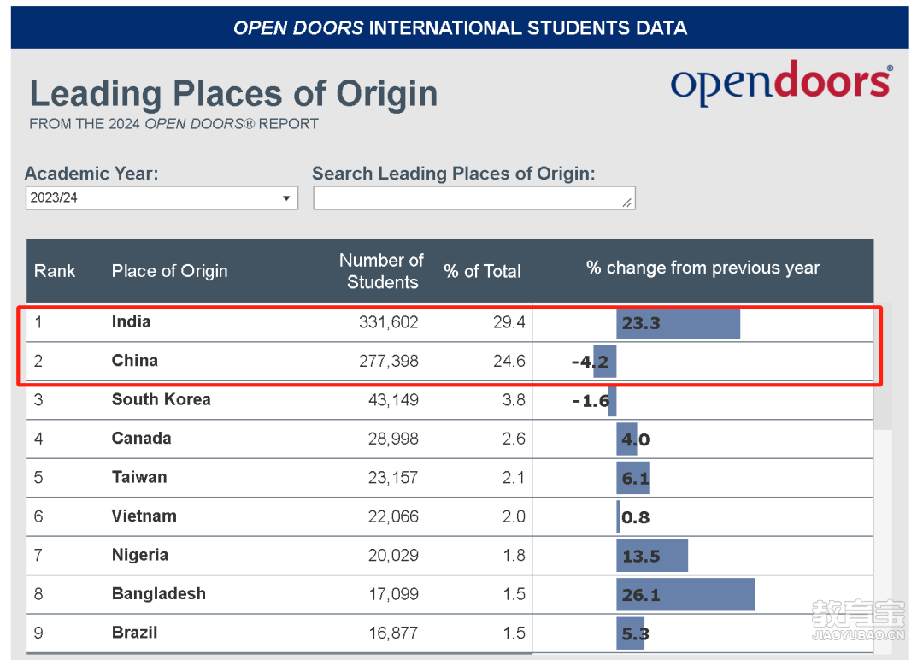The width and height of the screenshot is (923, 660).
Task: Click China's 24.6 percent of total
Action: [509, 361]
